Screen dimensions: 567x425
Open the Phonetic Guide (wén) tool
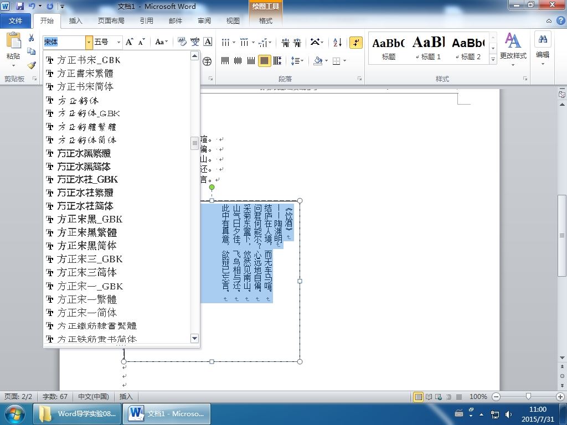coord(195,42)
